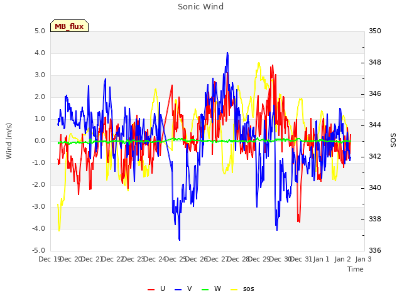This screenshot has width=402, height=301.
Task: Click the -1.0 left axis tick label
Action: coord(38,163)
